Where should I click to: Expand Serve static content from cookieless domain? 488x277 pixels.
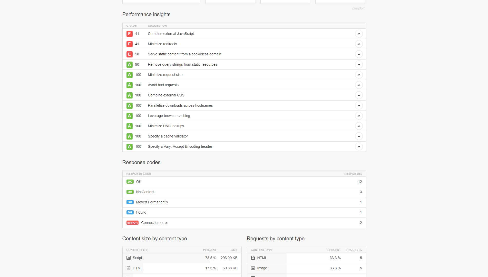click(359, 54)
